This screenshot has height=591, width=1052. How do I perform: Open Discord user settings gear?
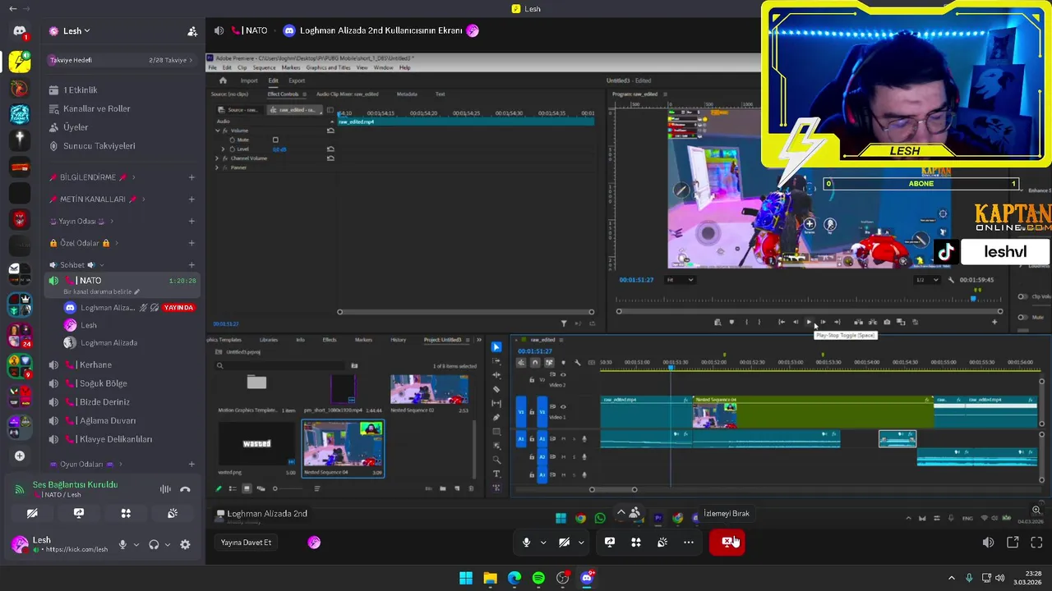coord(185,544)
